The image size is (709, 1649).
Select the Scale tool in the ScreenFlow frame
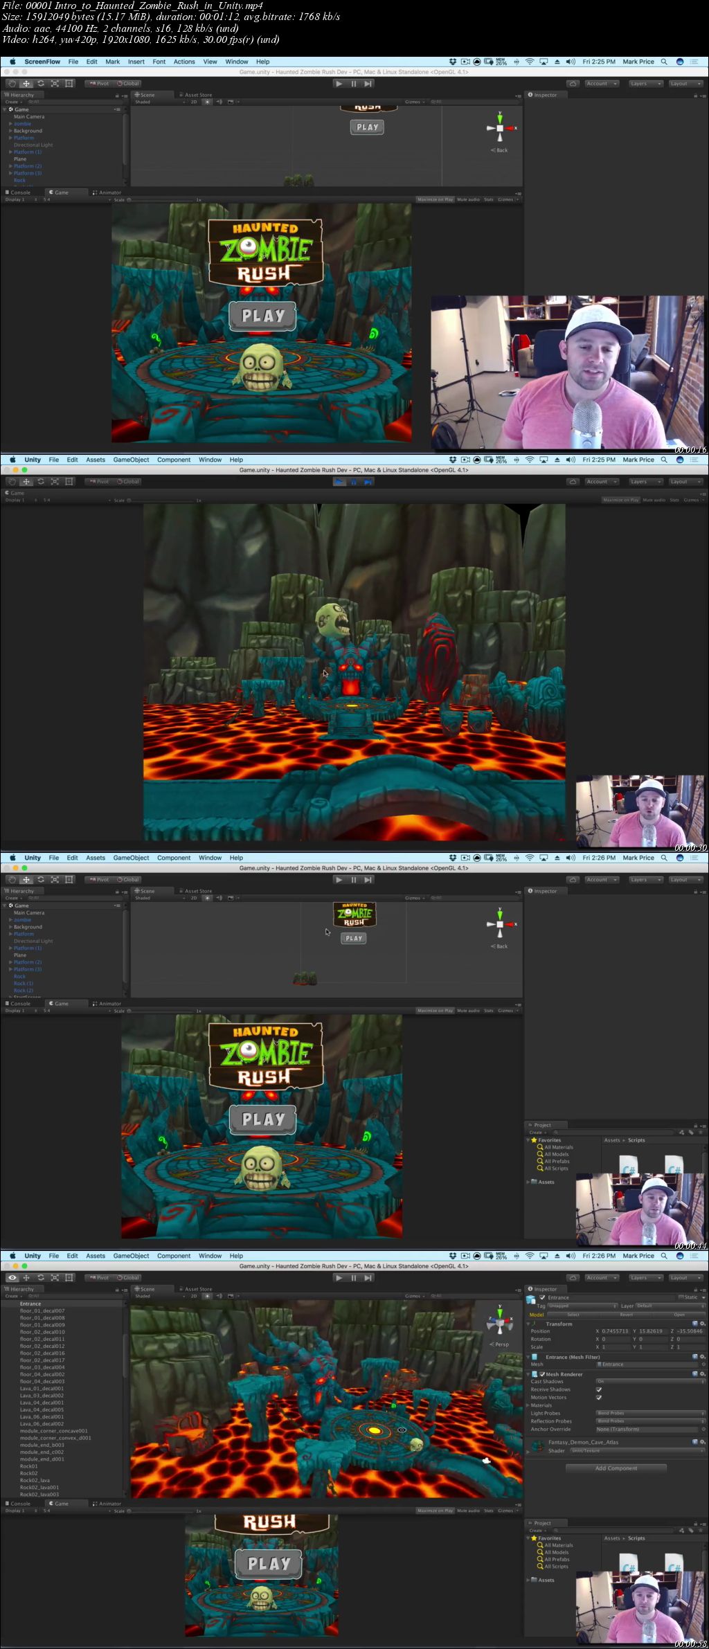tap(55, 84)
